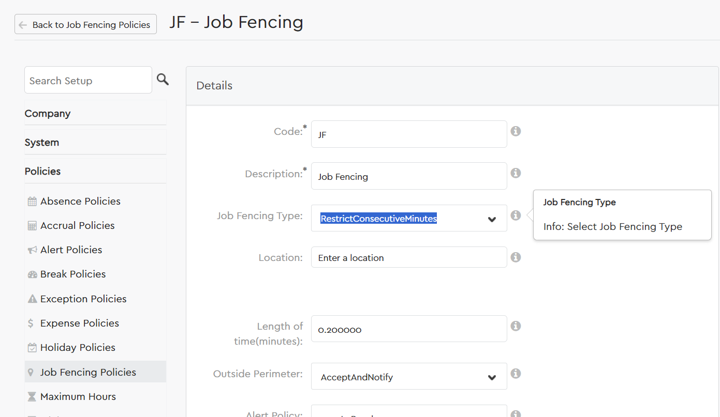Screen dimensions: 720x417
Task: Expand the Job Fencing Type dropdown
Action: point(409,219)
